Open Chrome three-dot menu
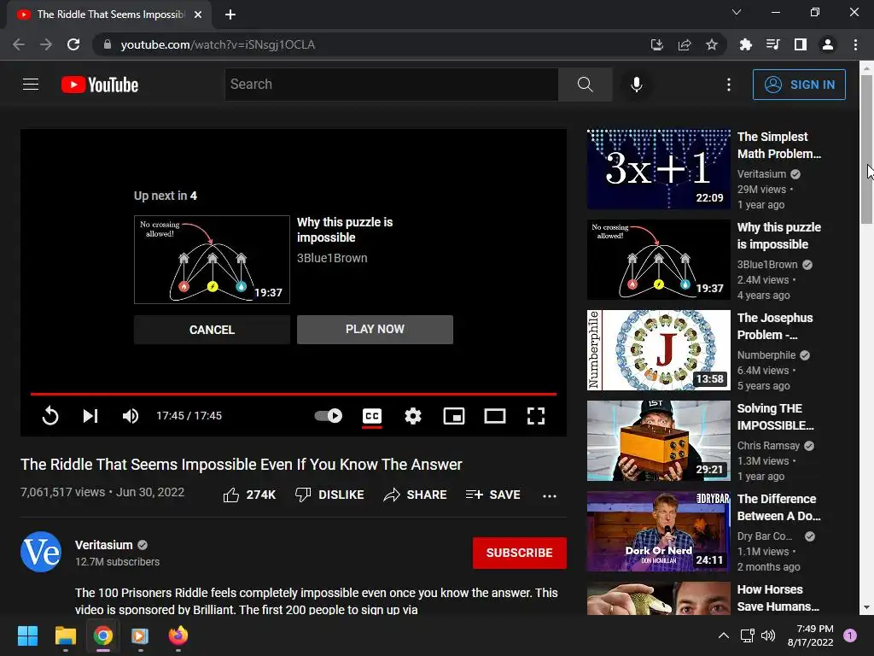874x656 pixels. click(855, 44)
